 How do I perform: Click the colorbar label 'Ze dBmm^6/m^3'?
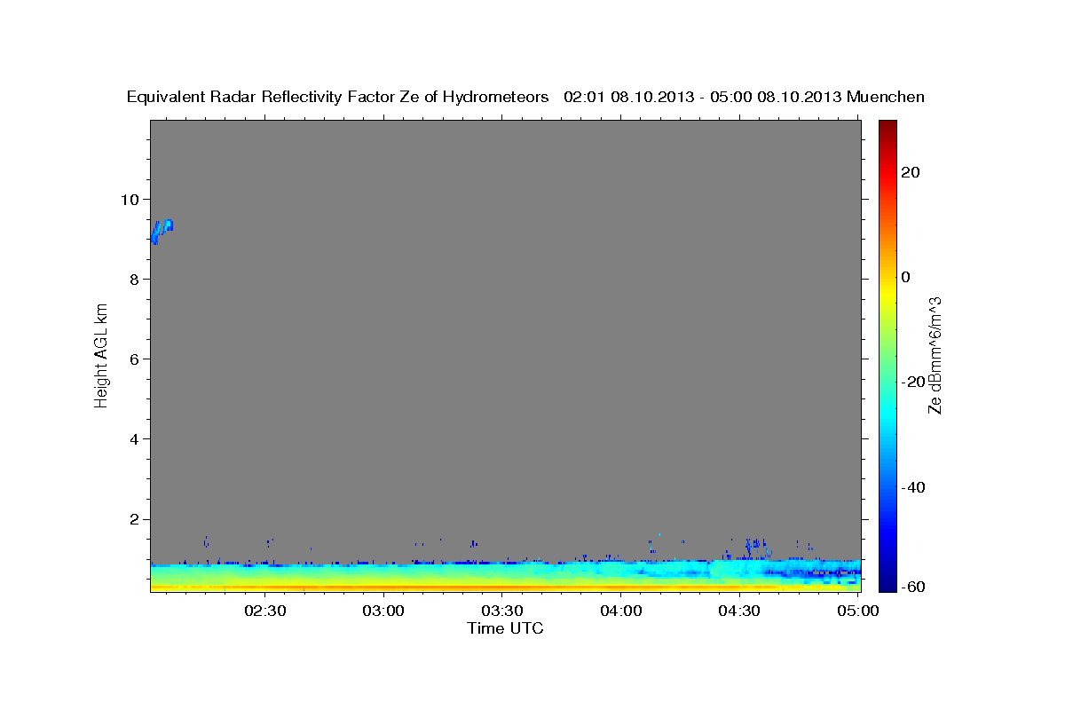coord(935,355)
